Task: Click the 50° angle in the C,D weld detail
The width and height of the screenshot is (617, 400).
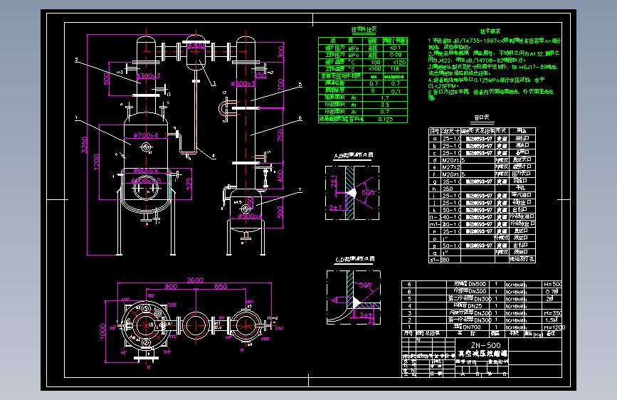Action: pos(366,285)
